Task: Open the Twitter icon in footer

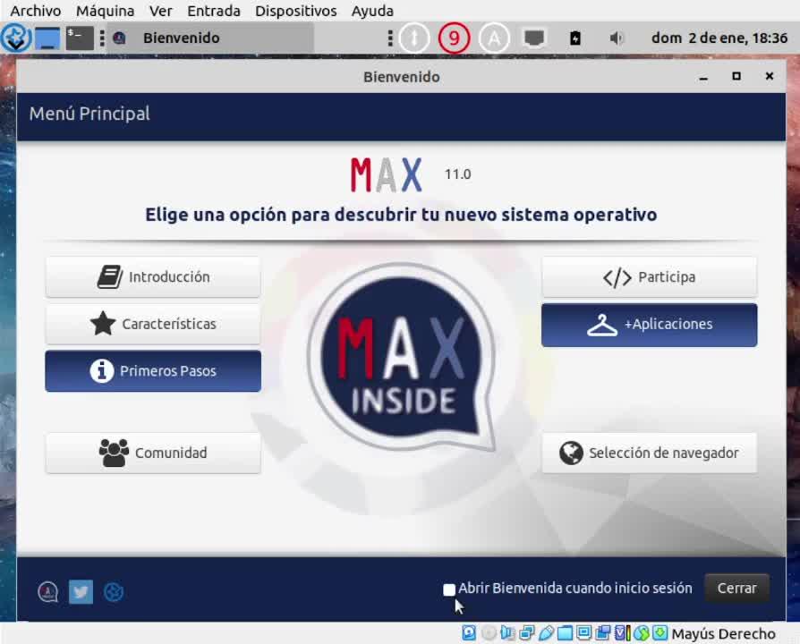Action: [81, 592]
